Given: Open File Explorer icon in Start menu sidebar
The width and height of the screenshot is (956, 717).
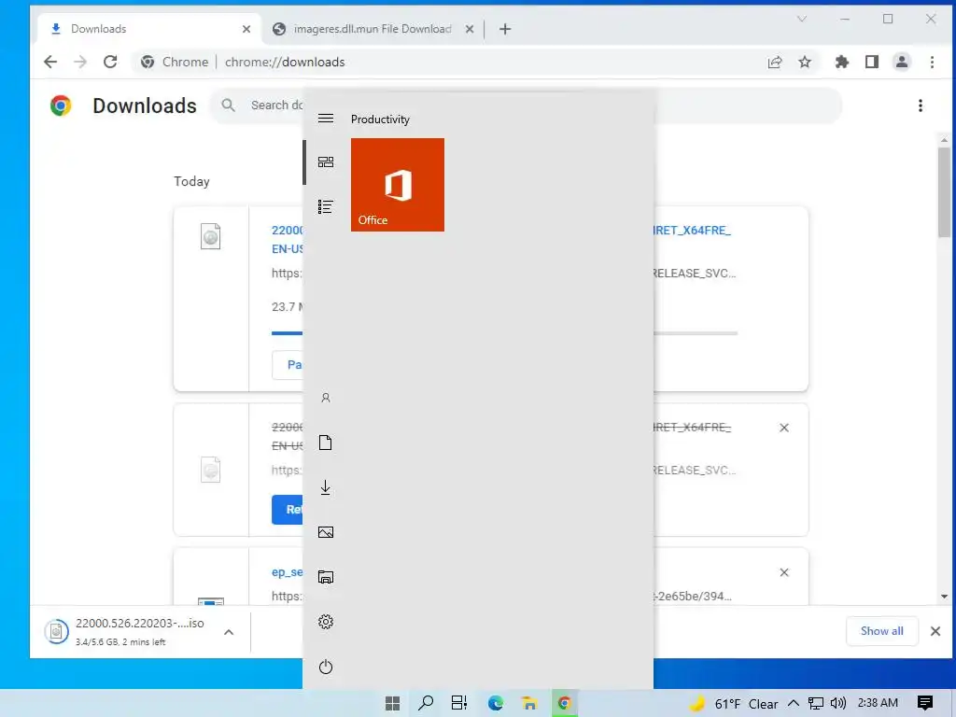Looking at the screenshot, I should (x=326, y=577).
